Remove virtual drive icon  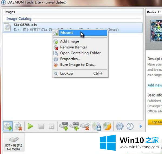85,126
